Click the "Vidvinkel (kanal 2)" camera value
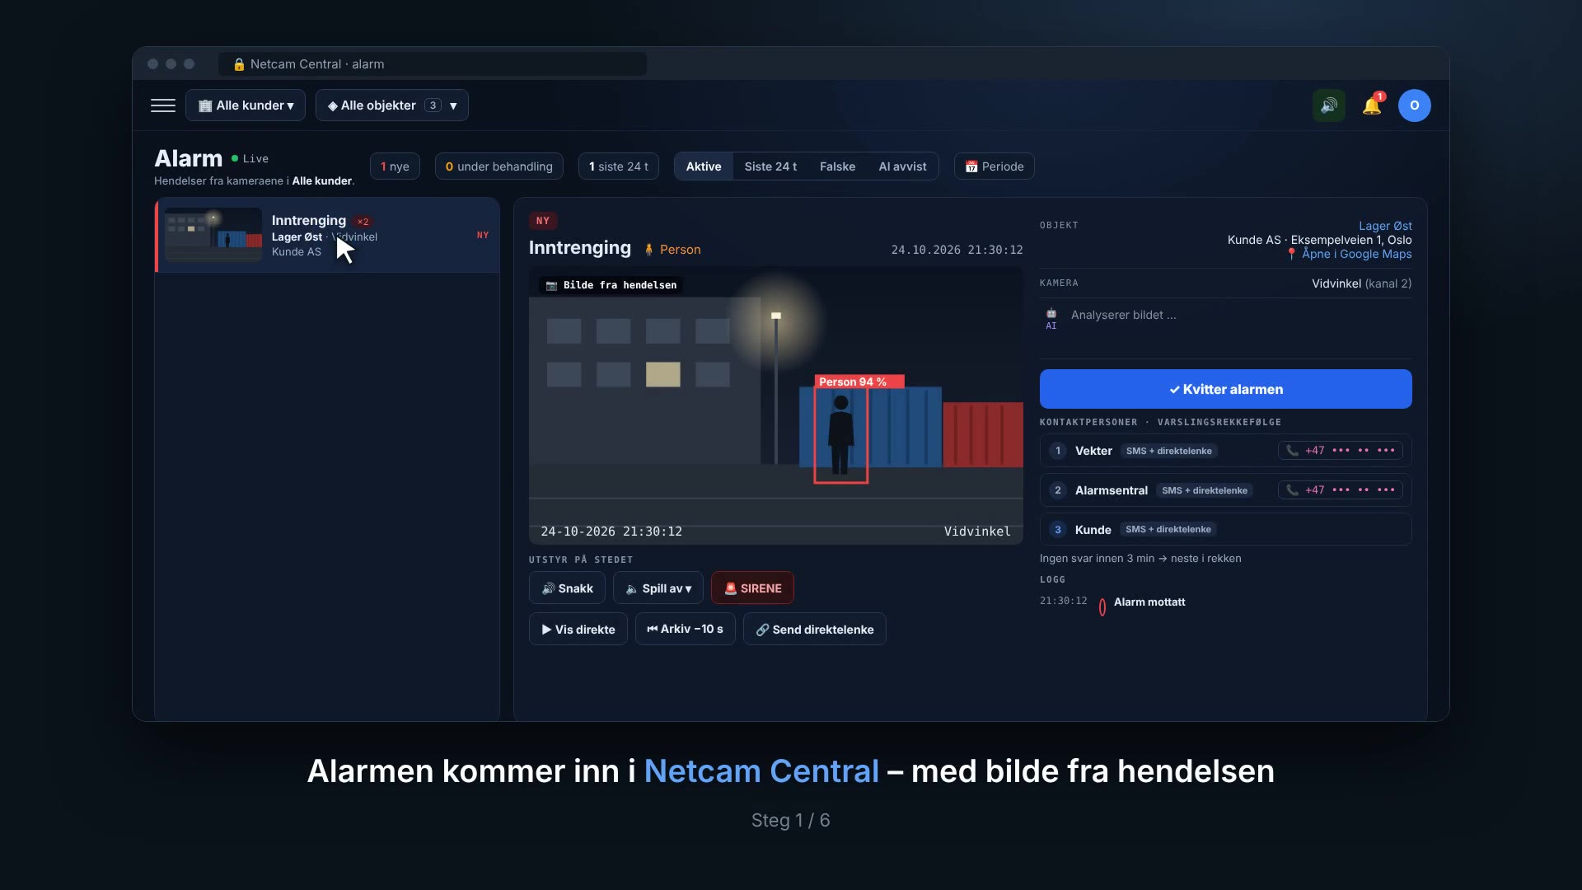The image size is (1582, 890). (1361, 283)
